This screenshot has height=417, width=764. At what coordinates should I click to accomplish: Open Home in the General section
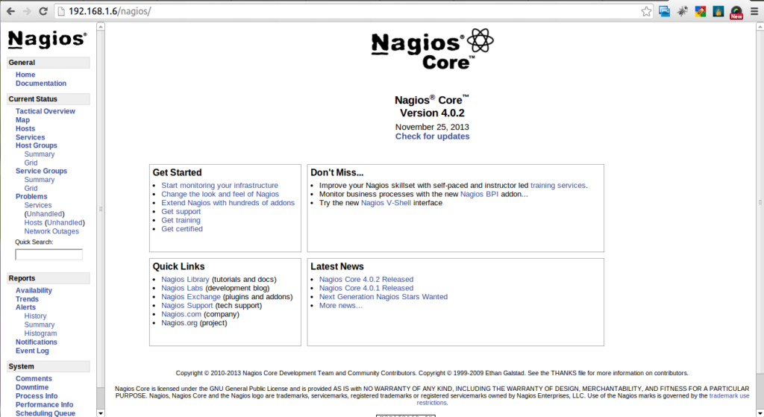tap(25, 75)
